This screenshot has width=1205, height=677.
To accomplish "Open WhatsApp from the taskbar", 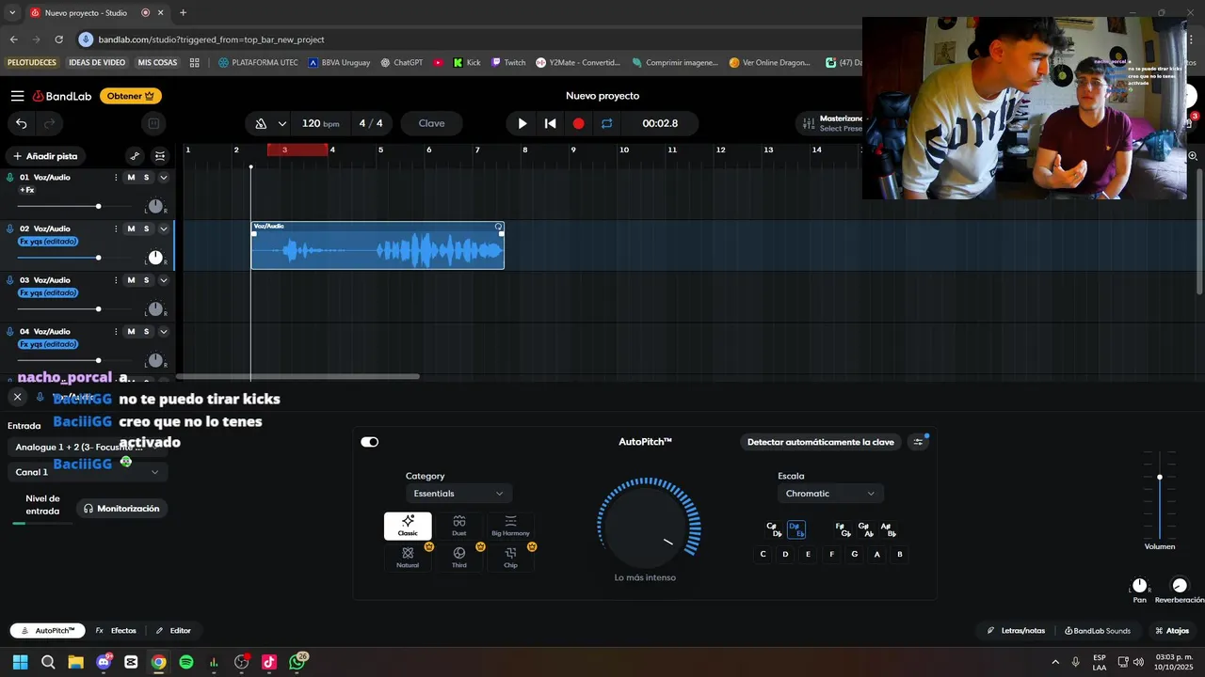I will pos(297,662).
